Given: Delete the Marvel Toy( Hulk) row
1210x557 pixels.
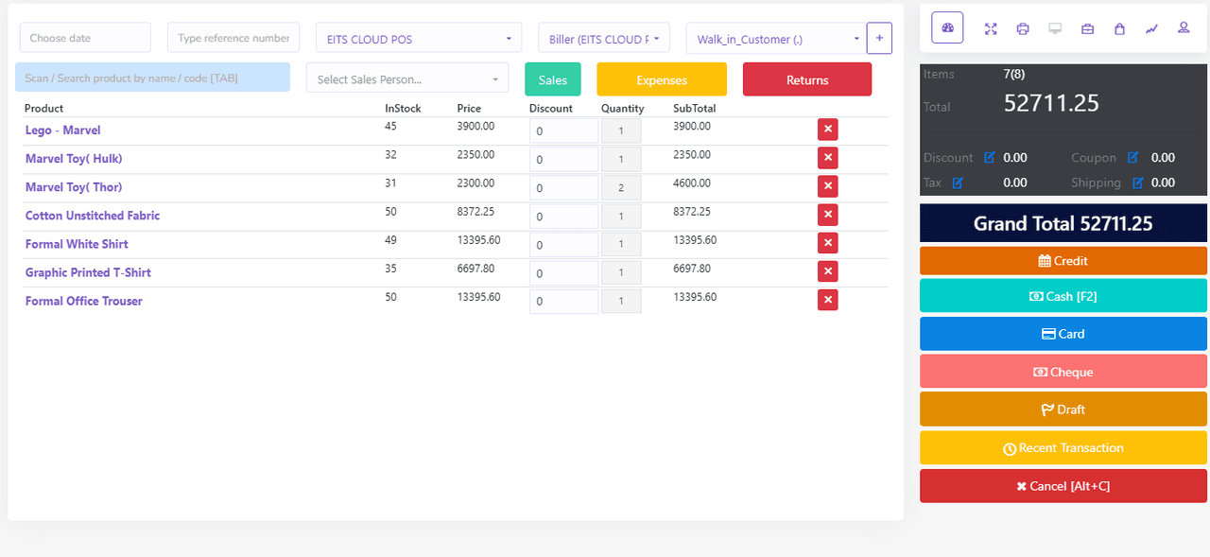Looking at the screenshot, I should (x=827, y=158).
